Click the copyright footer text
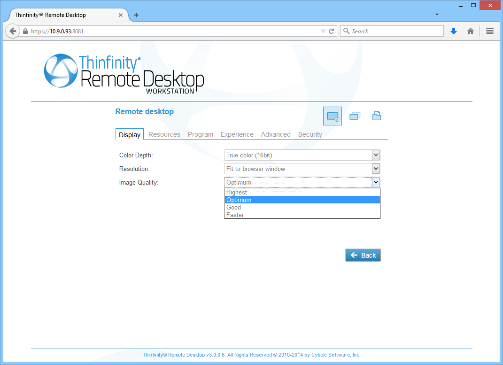 click(x=252, y=355)
